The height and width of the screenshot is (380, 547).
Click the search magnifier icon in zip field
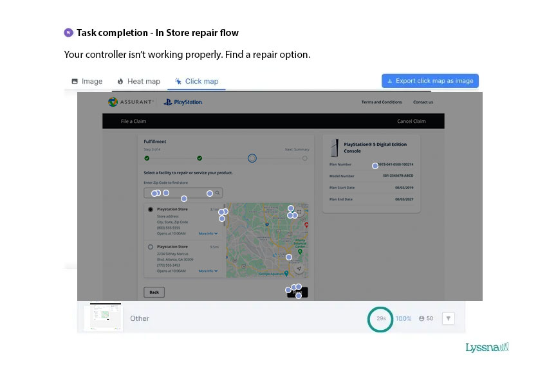pyautogui.click(x=218, y=193)
